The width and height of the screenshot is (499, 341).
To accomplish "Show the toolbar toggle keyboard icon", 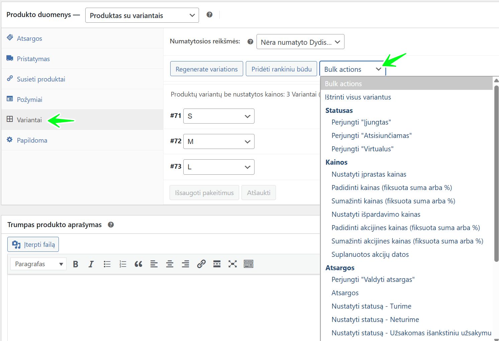I will [248, 264].
